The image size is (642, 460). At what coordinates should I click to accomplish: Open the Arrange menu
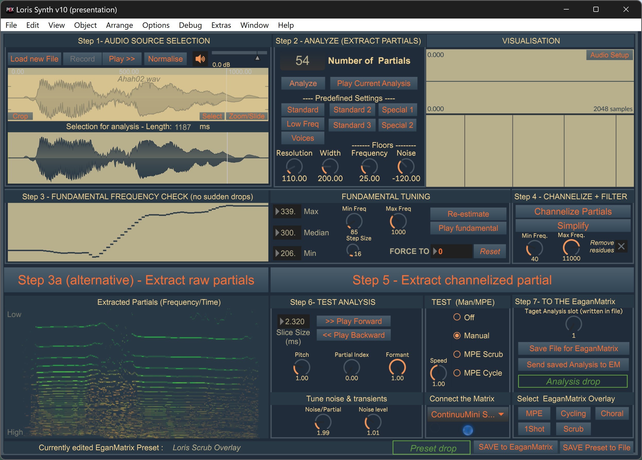119,25
